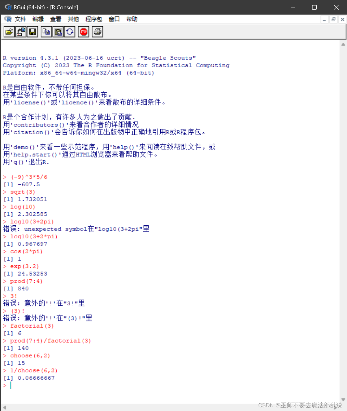
Task: Click the command 'log10(3+2pi)'
Action: point(32,222)
